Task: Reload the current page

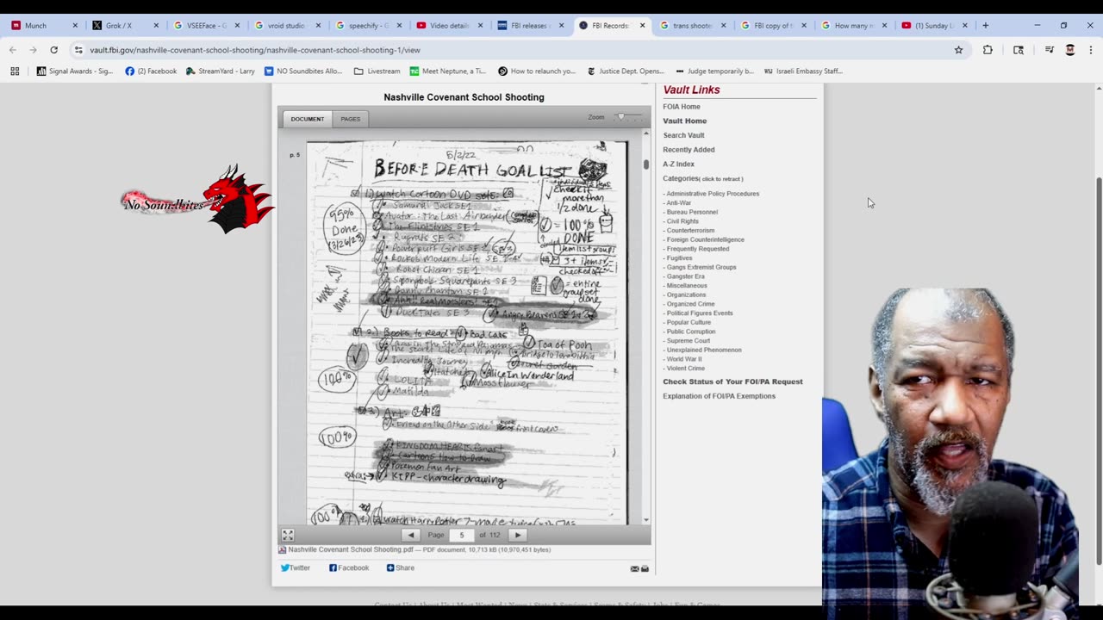Action: click(x=53, y=50)
